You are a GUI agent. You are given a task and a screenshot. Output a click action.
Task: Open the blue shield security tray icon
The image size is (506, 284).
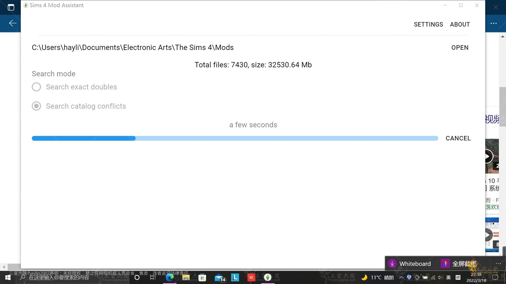409,277
